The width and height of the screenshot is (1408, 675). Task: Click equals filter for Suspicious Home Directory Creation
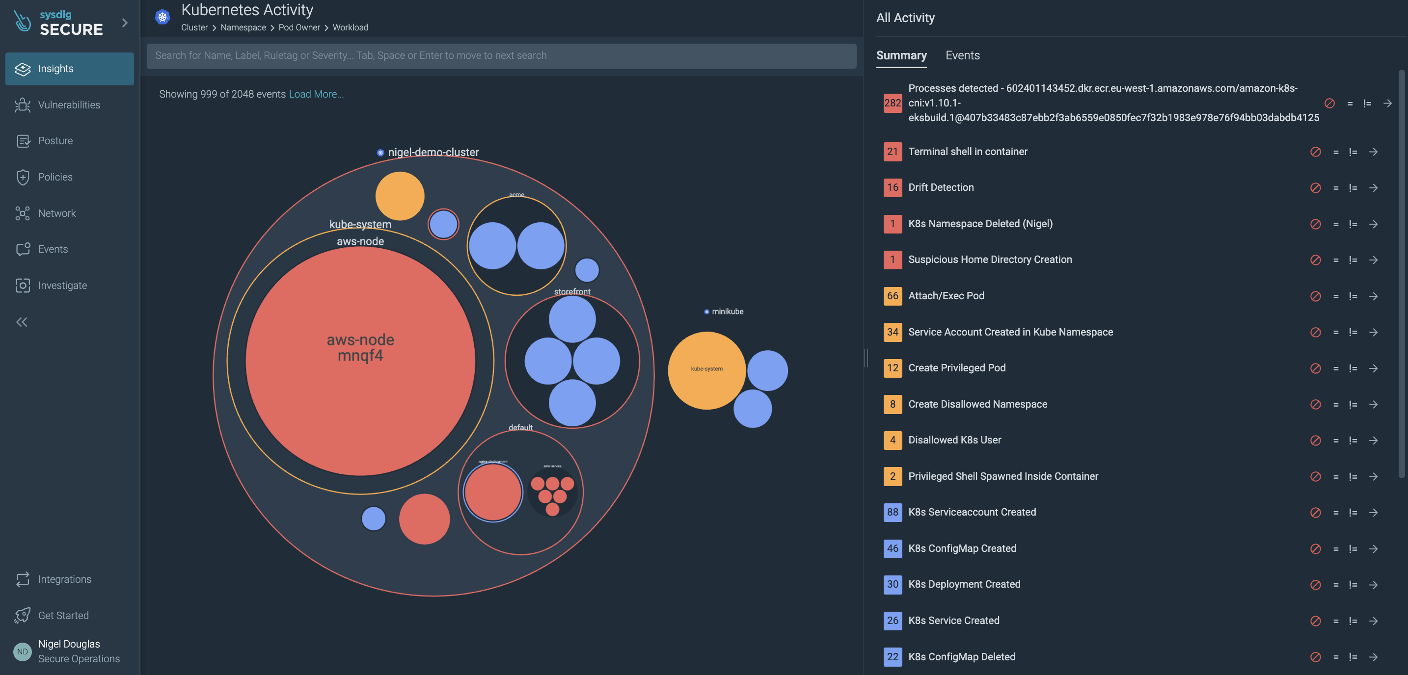pyautogui.click(x=1336, y=260)
